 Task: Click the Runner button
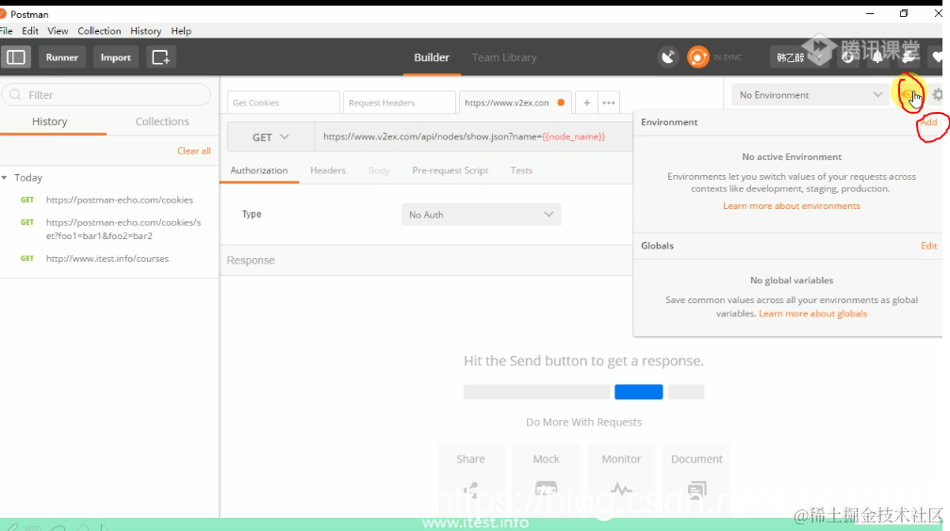tap(62, 57)
